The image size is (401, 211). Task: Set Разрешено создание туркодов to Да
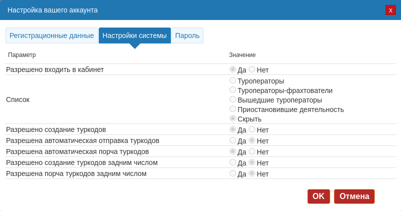click(233, 129)
